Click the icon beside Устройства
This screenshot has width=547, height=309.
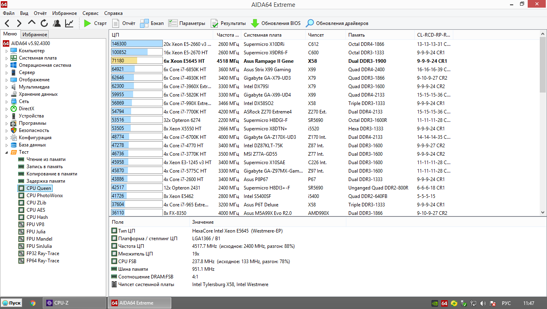14,116
